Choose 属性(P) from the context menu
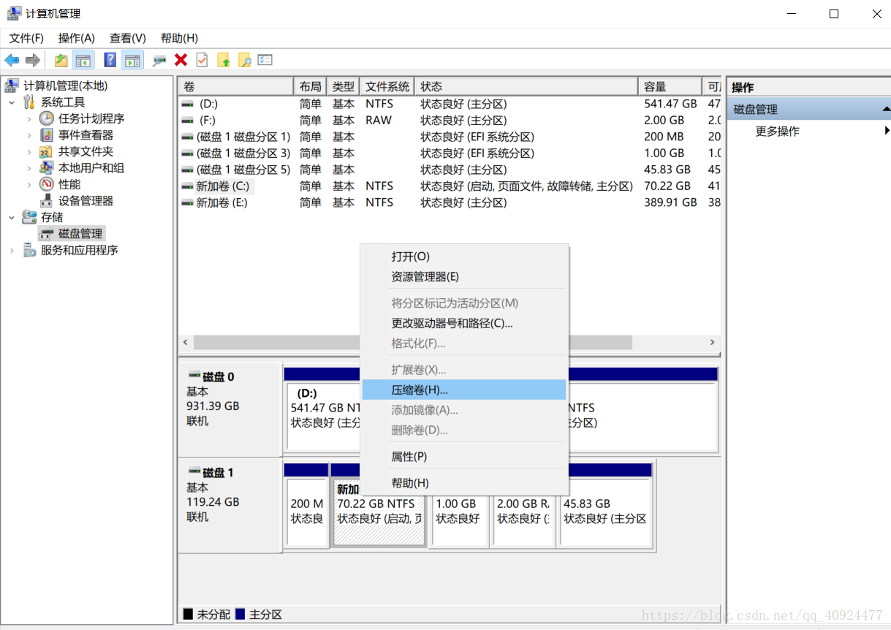This screenshot has height=630, width=891. pyautogui.click(x=464, y=457)
